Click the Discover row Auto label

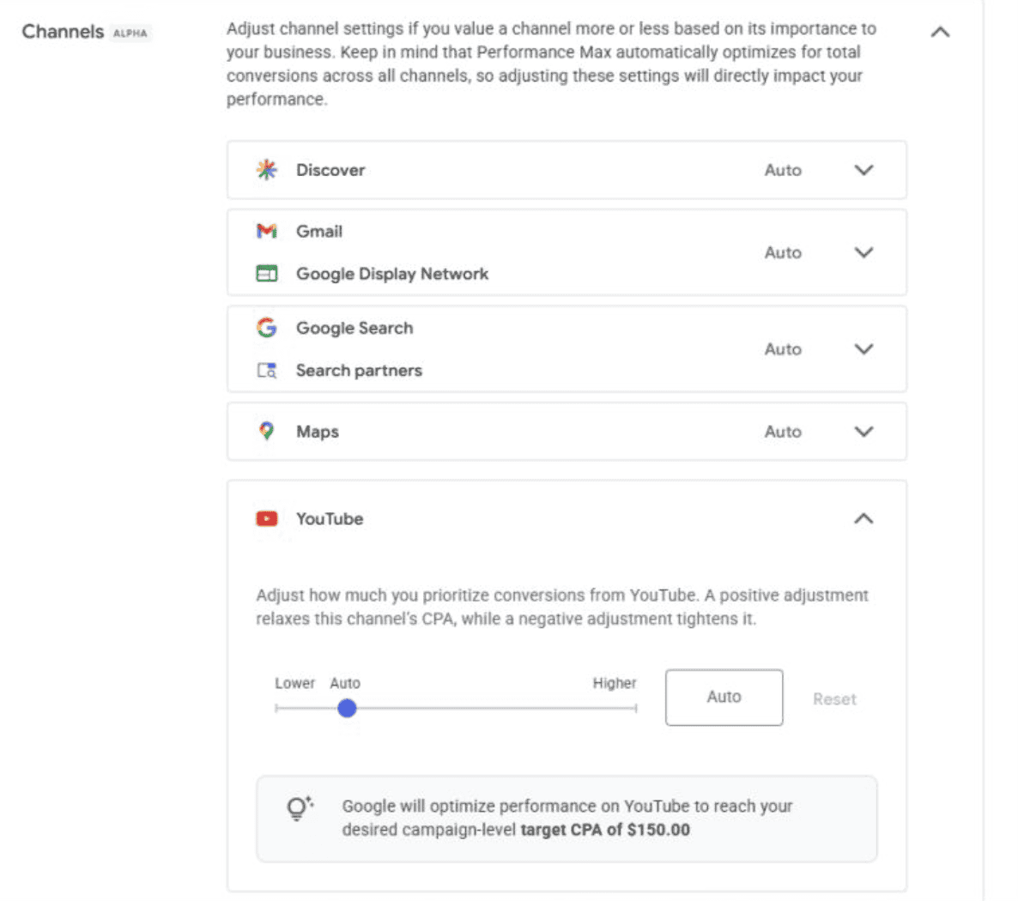click(x=783, y=170)
